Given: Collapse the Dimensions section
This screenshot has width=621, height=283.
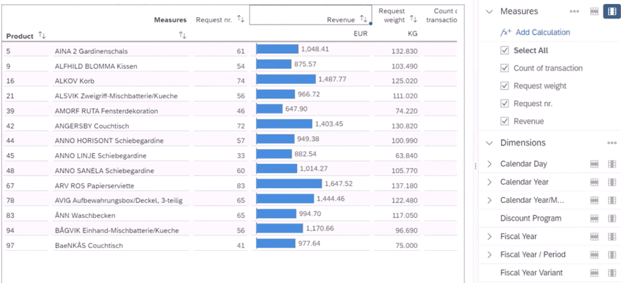Looking at the screenshot, I should (489, 143).
